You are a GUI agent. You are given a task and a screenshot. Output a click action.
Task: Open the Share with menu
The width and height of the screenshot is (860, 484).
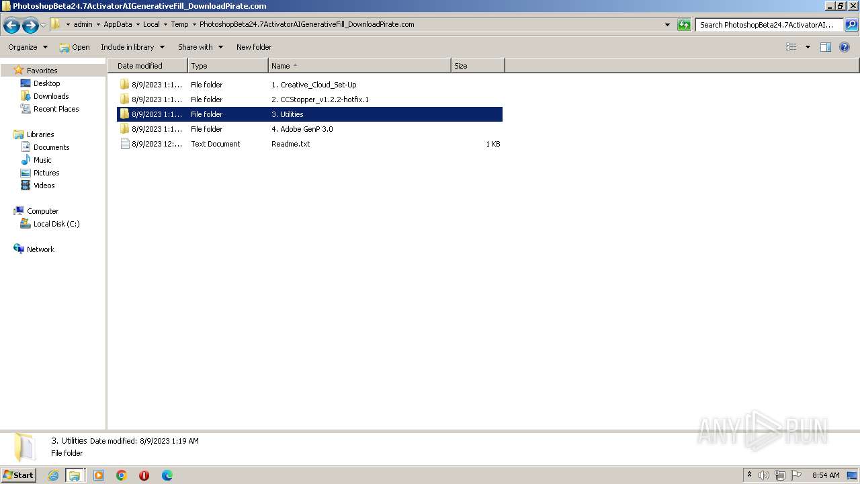pos(200,47)
